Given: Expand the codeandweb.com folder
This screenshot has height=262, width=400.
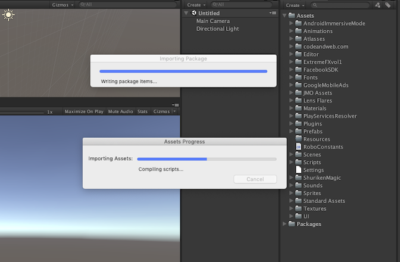Looking at the screenshot, I should coord(291,46).
